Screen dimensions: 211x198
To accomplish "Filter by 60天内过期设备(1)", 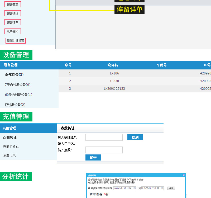I will click(18, 95).
